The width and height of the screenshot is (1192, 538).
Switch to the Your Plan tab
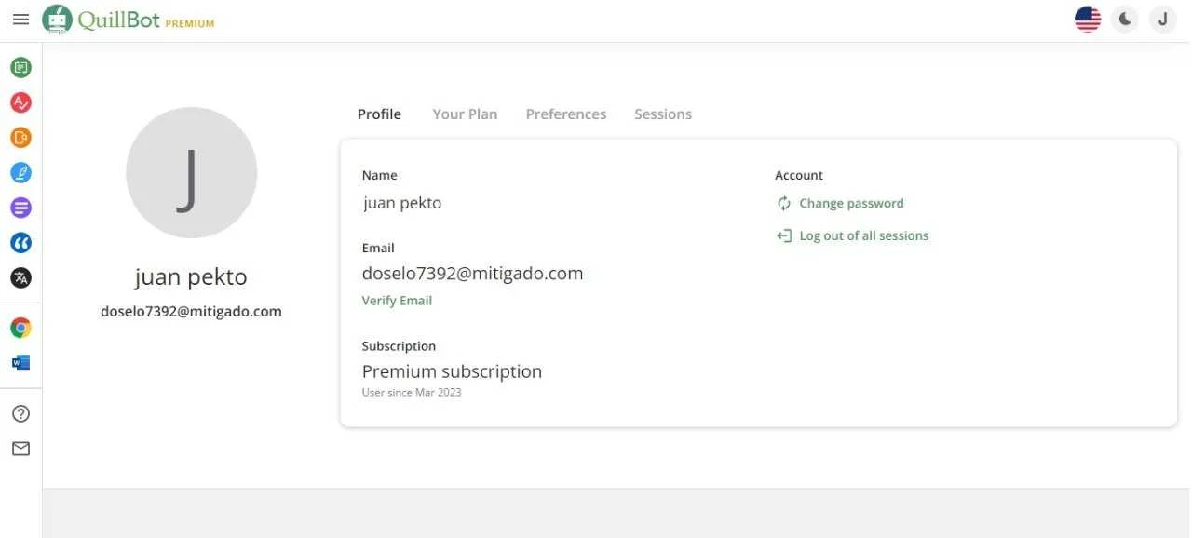[x=465, y=114]
